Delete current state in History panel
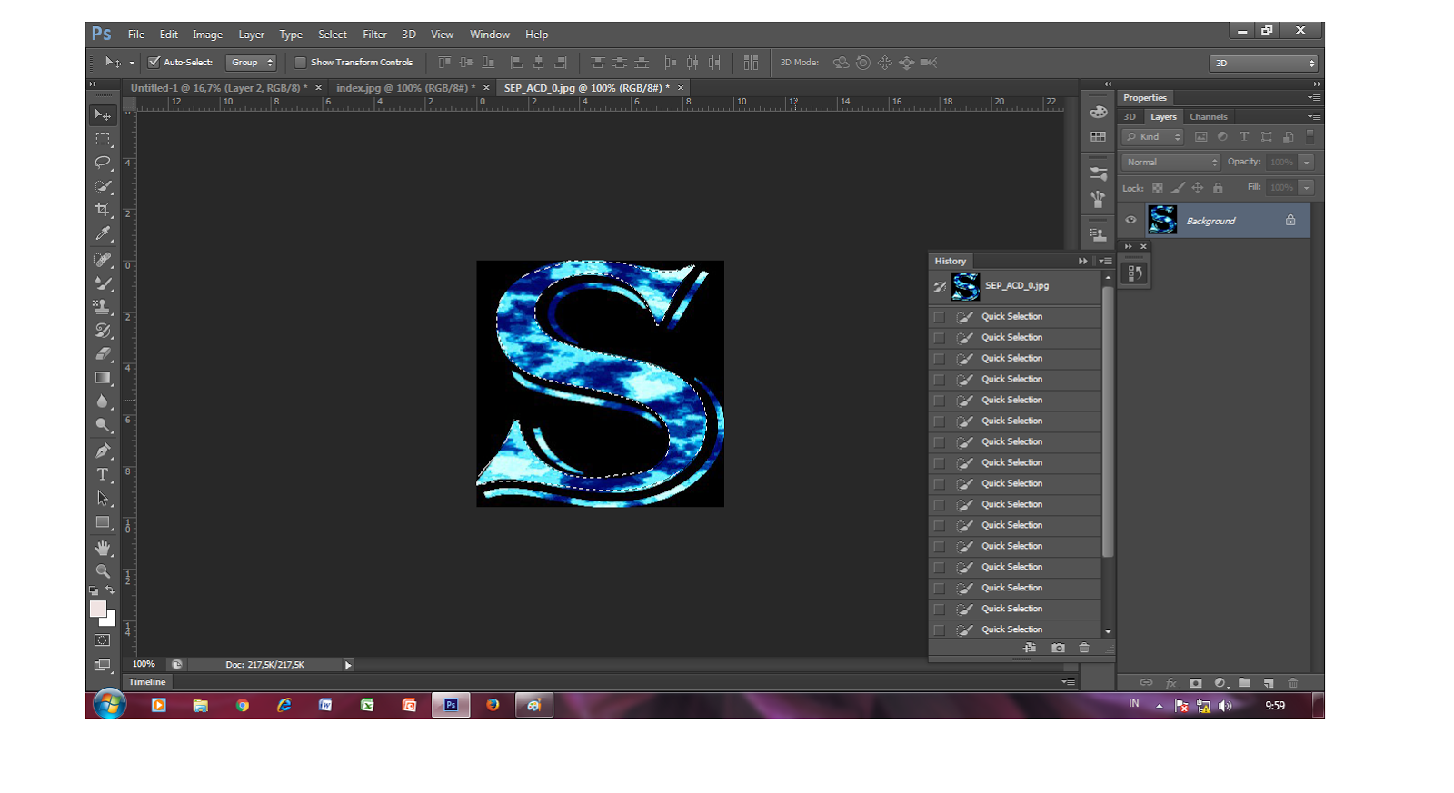1454x793 pixels. click(x=1084, y=648)
